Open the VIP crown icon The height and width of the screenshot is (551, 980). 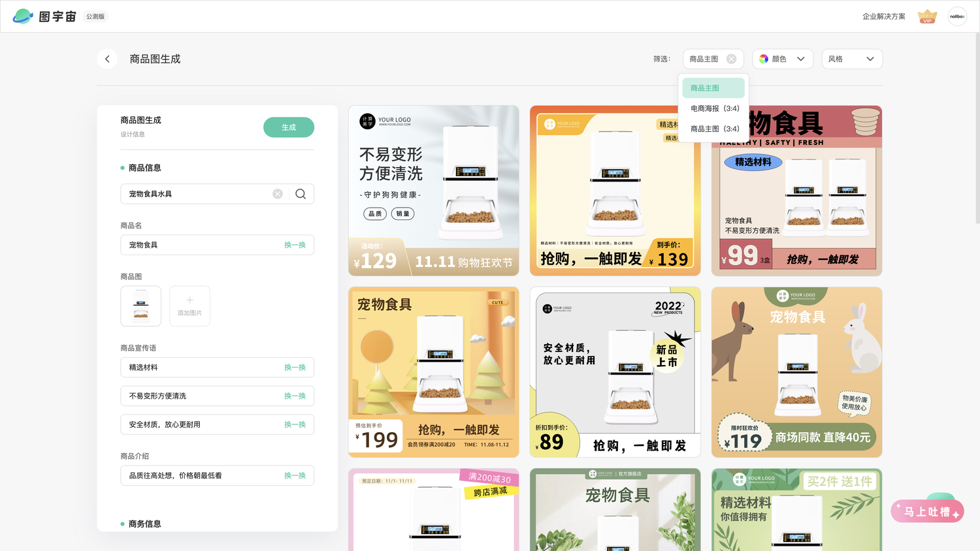coord(927,16)
